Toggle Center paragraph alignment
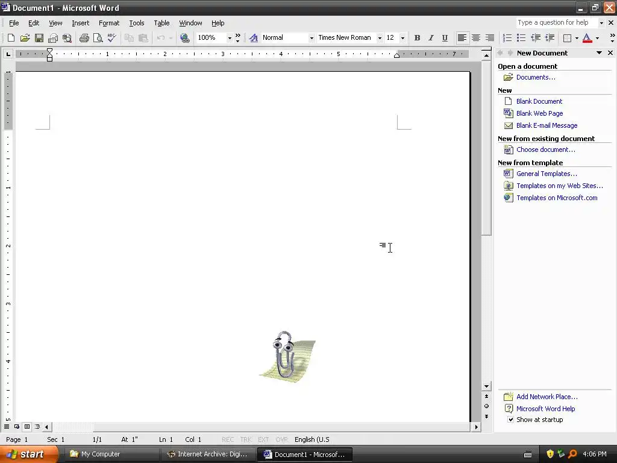Screen dimensions: 617x463 (x=476, y=38)
